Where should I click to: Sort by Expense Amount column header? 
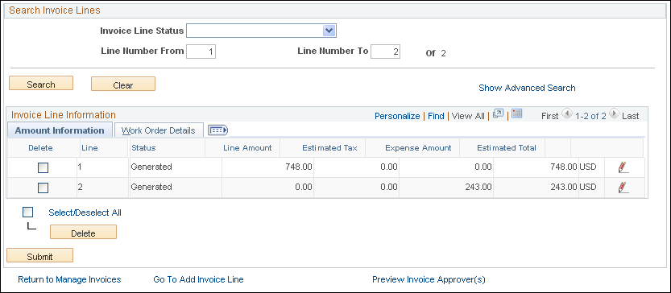(418, 148)
